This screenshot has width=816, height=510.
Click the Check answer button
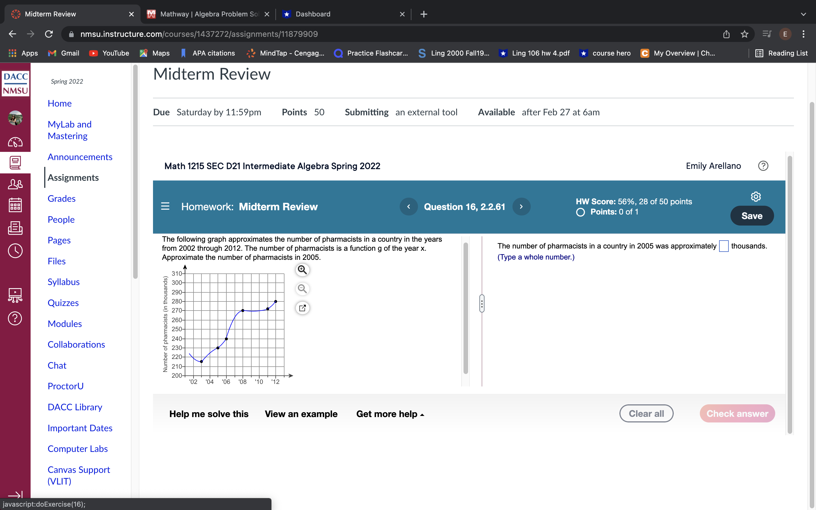pos(737,414)
